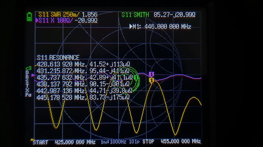Select the green marker 1 on Smith chart
Viewport: 263px width, 147px height.
(x=136, y=77)
